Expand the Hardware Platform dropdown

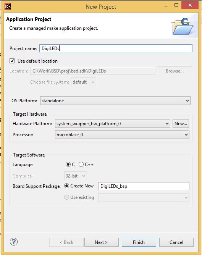[x=113, y=124]
